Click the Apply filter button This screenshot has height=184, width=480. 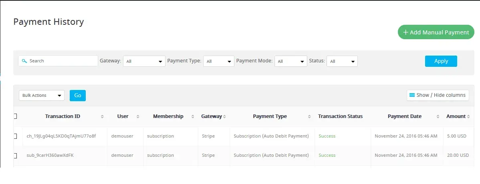(x=441, y=61)
